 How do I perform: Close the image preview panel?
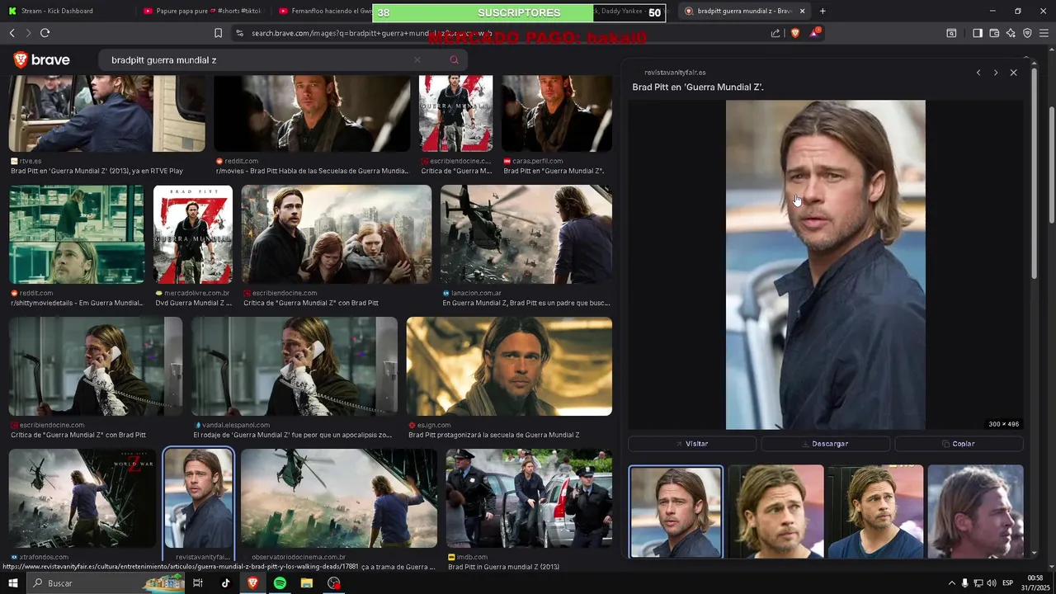(x=1014, y=73)
